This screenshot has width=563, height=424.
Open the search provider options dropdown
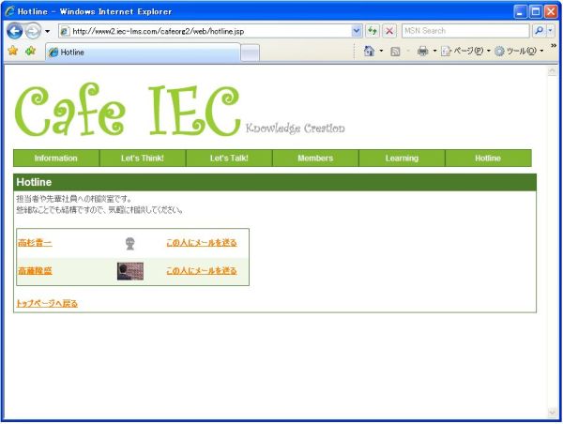tap(551, 31)
